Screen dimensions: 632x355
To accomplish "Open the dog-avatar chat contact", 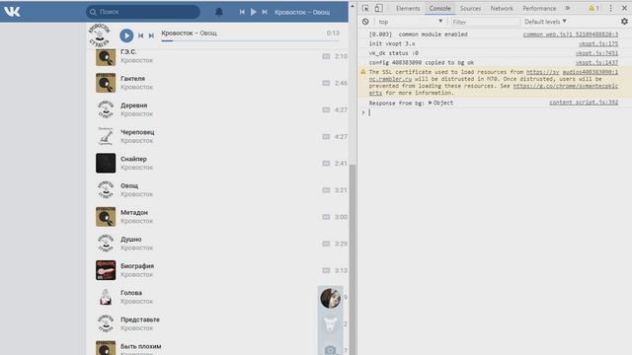I will point(330,324).
